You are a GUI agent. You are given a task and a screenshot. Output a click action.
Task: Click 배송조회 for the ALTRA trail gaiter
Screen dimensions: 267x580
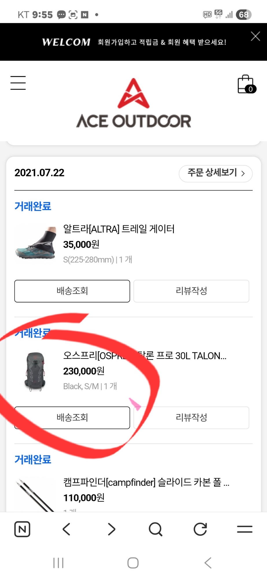pyautogui.click(x=72, y=291)
